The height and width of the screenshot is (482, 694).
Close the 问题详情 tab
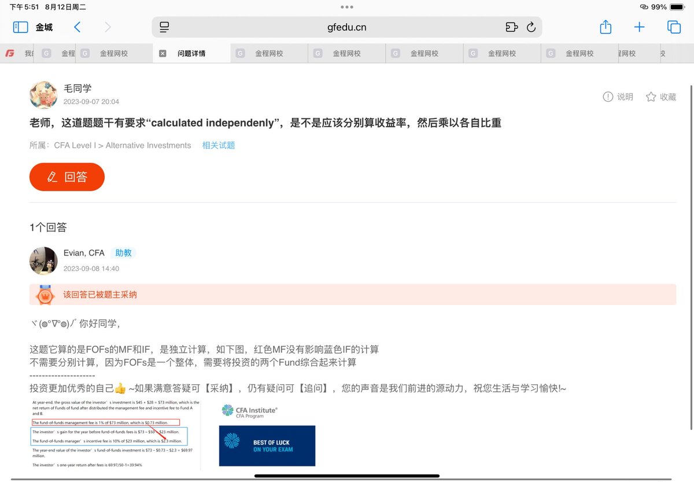[x=163, y=53]
